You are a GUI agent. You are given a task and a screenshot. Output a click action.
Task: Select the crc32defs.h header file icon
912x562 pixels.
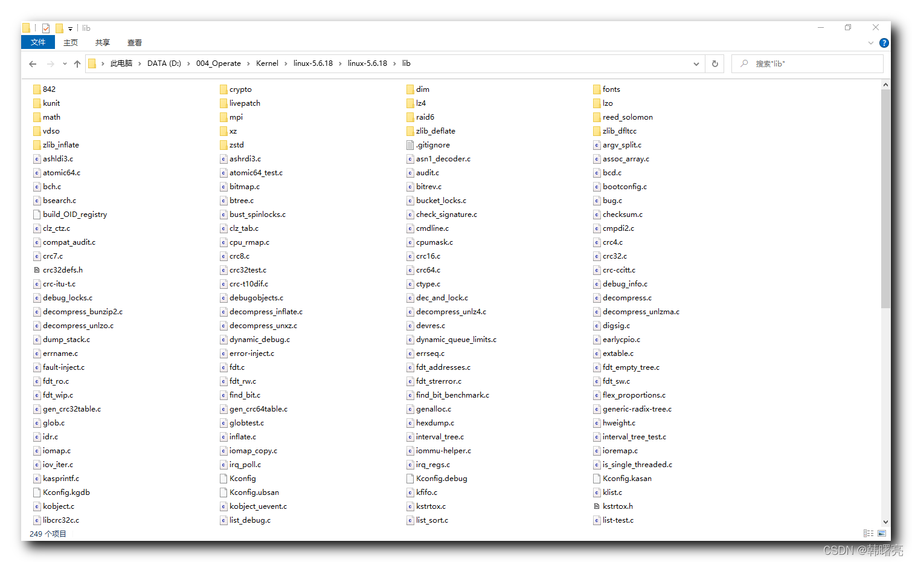37,270
